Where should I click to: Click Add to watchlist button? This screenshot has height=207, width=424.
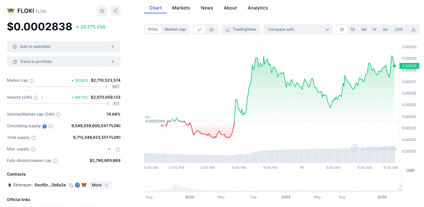click(x=64, y=47)
